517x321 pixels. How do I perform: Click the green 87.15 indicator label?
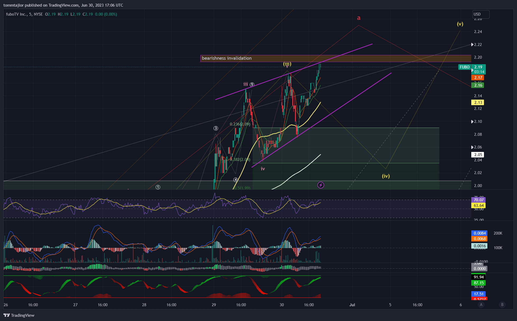click(x=478, y=283)
